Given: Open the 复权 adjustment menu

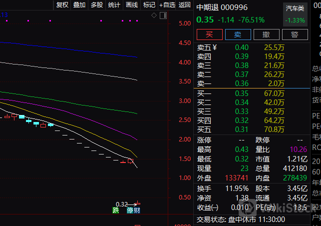Looking at the screenshot, I should click(x=62, y=5).
